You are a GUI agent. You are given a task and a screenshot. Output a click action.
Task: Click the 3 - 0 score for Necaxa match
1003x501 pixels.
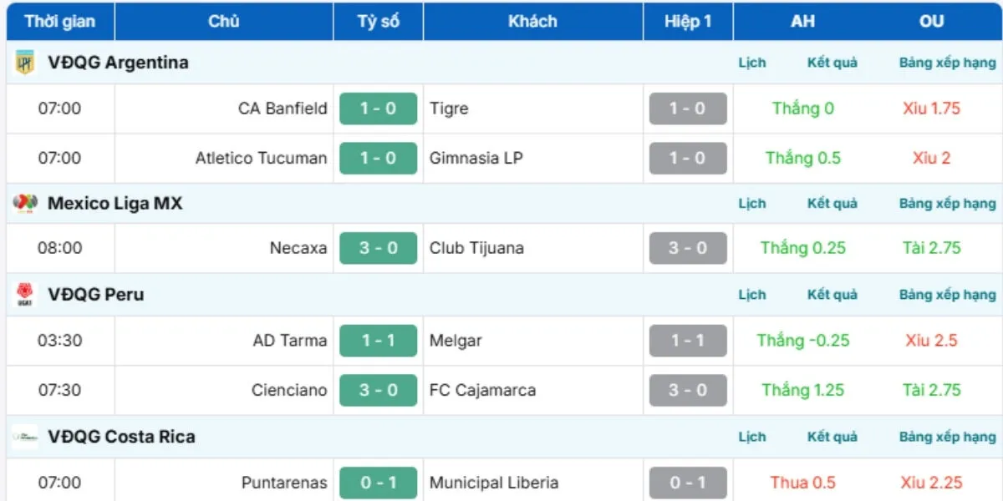(378, 248)
